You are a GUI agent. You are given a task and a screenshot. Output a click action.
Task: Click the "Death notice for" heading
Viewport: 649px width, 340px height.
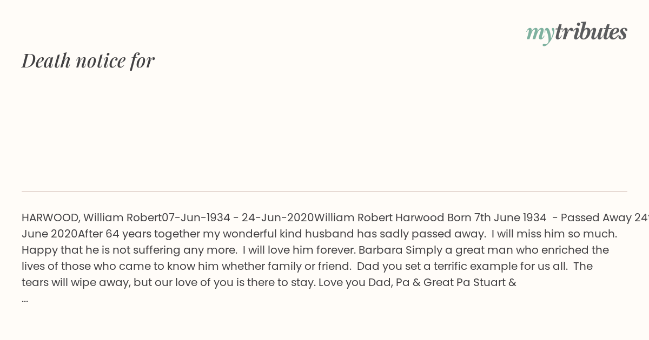(x=88, y=60)
